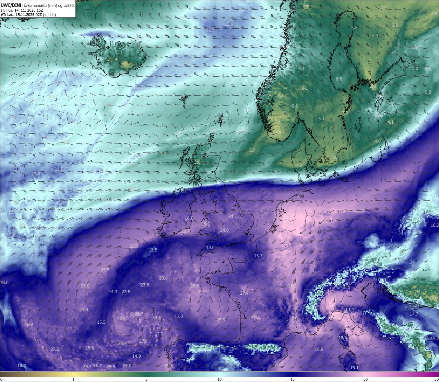Screen dimensions: 439x382
Task: Click the '0' tick label on the scale
Action: point(1,379)
